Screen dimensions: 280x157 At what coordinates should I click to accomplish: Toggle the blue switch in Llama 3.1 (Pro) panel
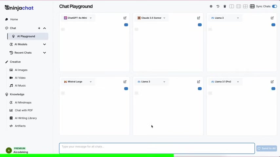[273, 89]
